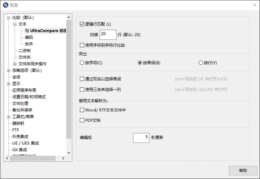Open the 二进制 settings page
260x179 pixels.
[x=24, y=51]
